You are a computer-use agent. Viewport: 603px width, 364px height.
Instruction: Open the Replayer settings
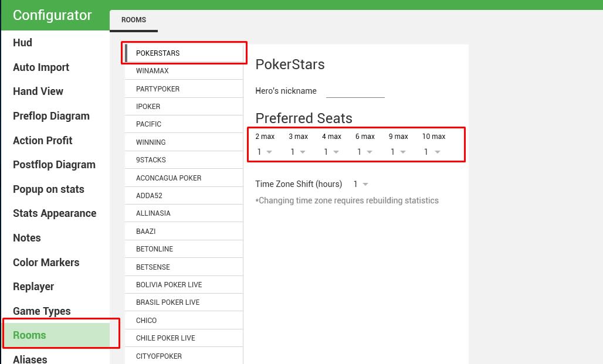tap(33, 287)
